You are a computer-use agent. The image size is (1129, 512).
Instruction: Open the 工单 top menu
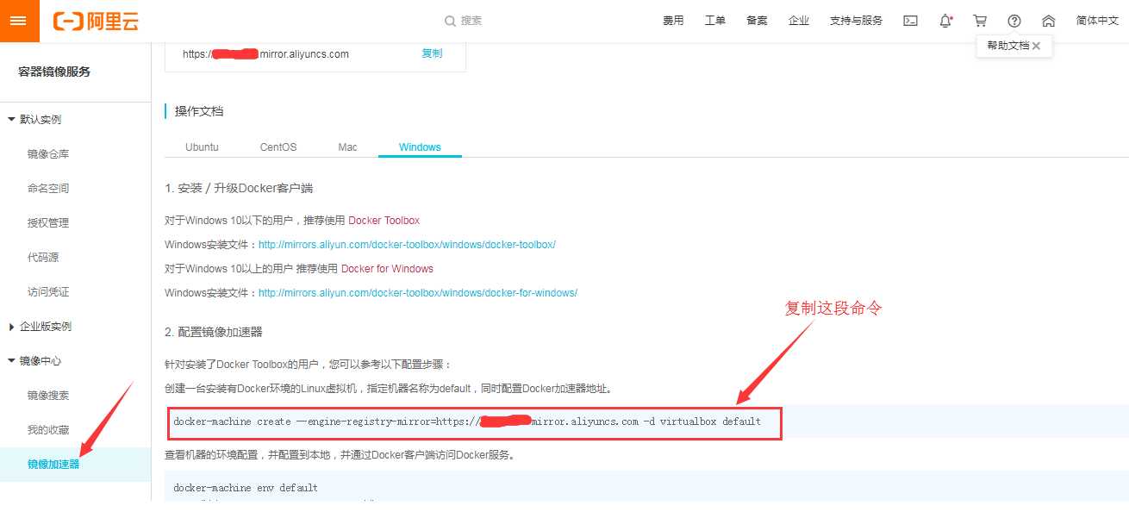[x=715, y=21]
